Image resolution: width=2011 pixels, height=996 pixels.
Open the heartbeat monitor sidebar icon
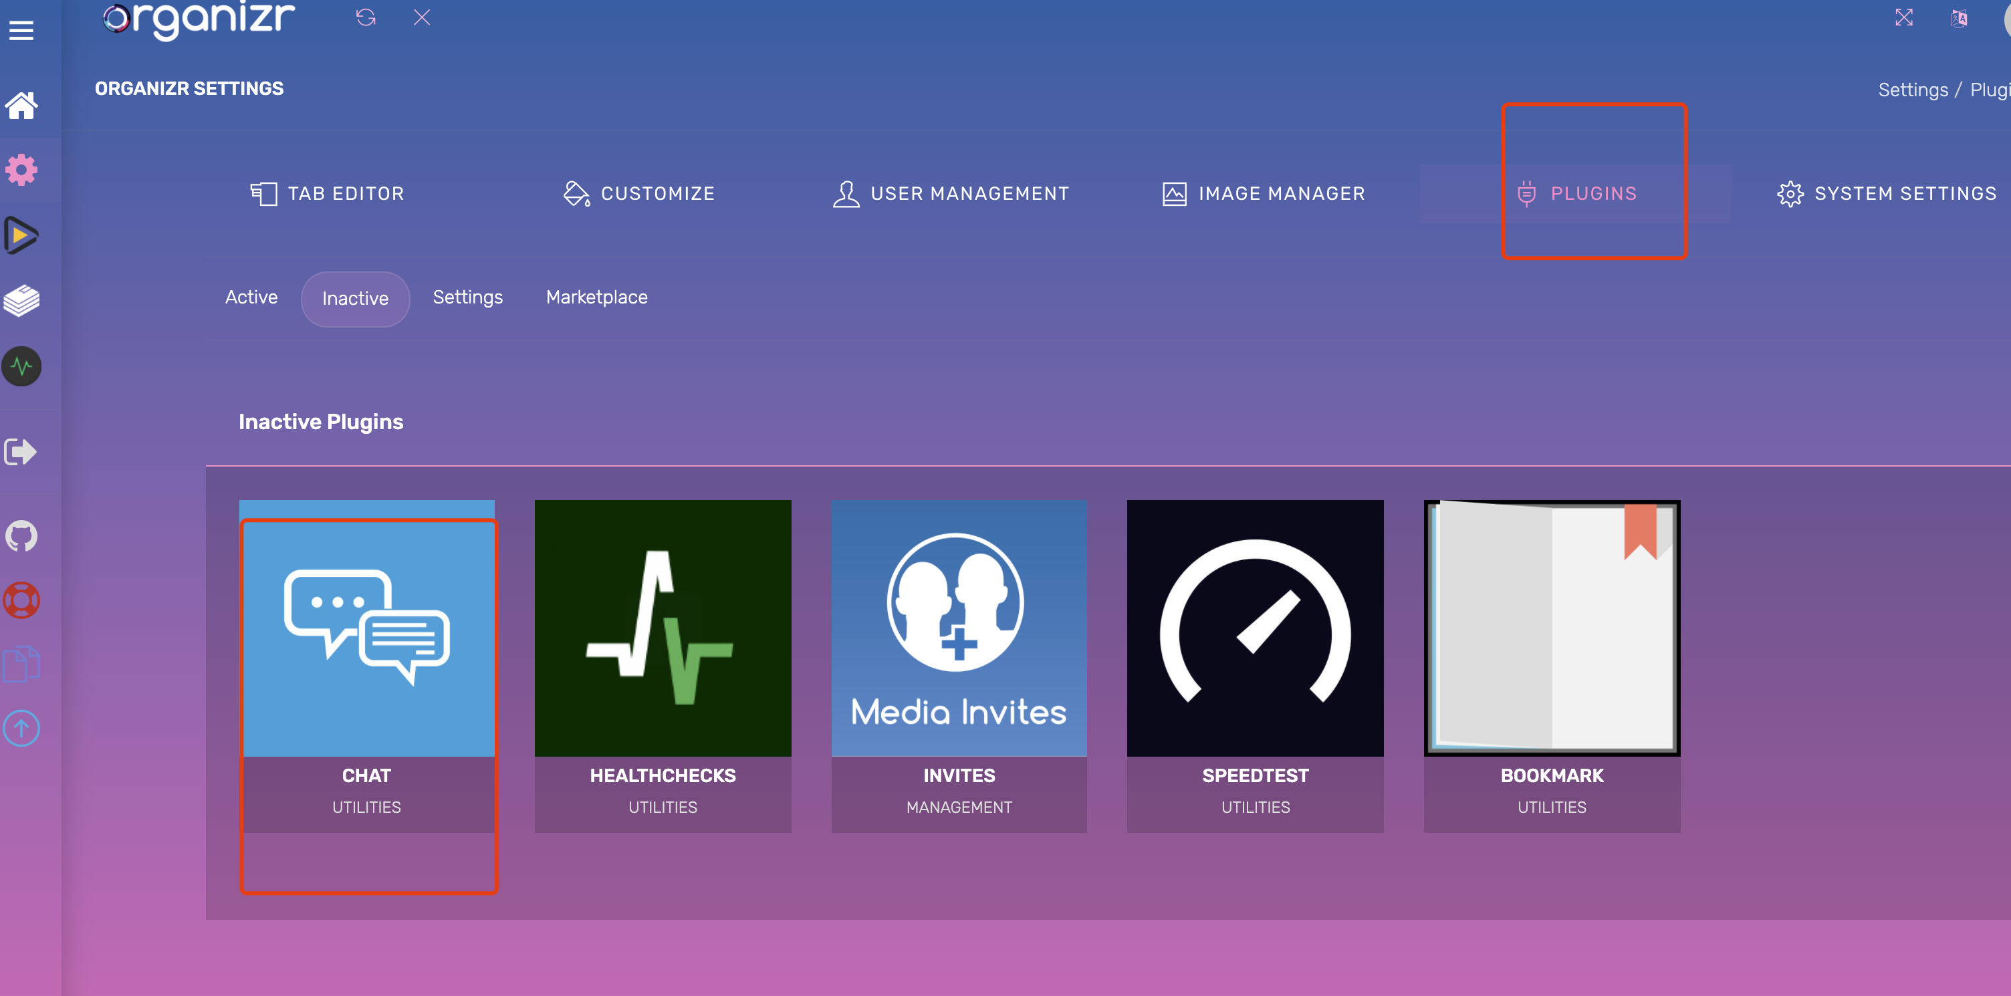tap(21, 366)
